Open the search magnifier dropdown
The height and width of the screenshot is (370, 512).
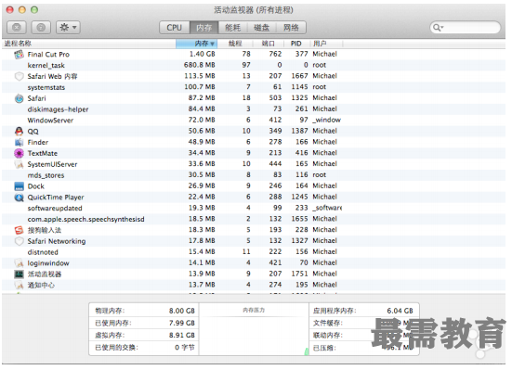coord(438,28)
